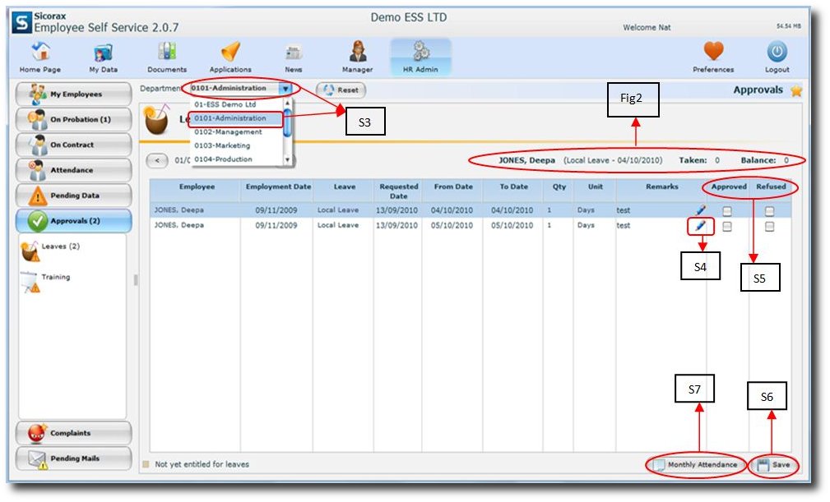The width and height of the screenshot is (830, 502).
Task: Click the Preferences heart icon
Action: coord(713,53)
